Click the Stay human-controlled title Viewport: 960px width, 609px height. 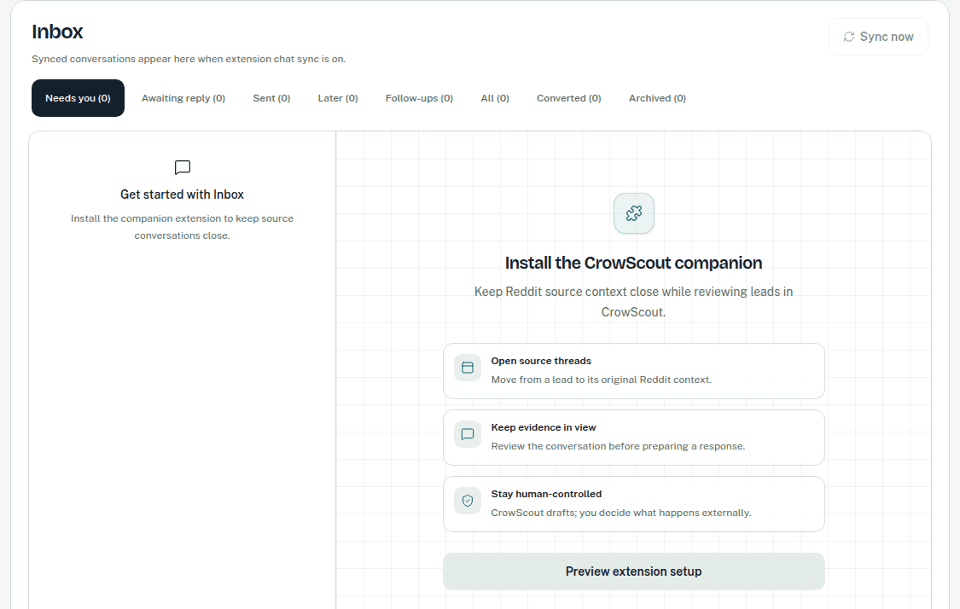pyautogui.click(x=546, y=494)
